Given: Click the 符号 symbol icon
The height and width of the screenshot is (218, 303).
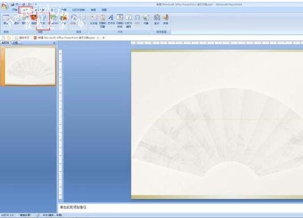Looking at the screenshot, I should click(x=137, y=19).
